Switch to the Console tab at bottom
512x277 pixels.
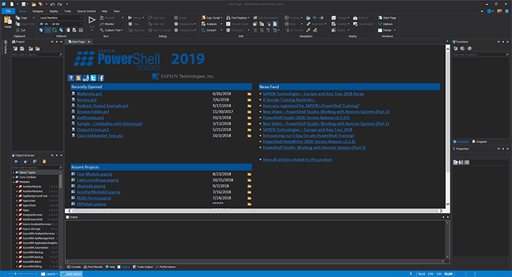pos(74,267)
